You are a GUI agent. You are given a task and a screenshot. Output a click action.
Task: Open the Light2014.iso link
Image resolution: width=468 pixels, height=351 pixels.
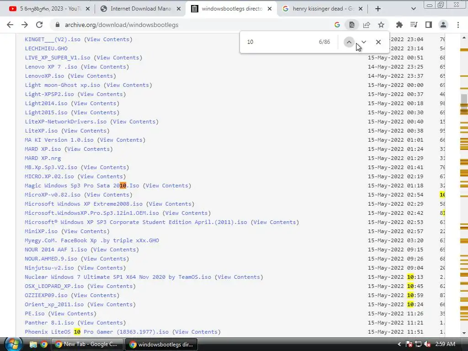pyautogui.click(x=46, y=103)
